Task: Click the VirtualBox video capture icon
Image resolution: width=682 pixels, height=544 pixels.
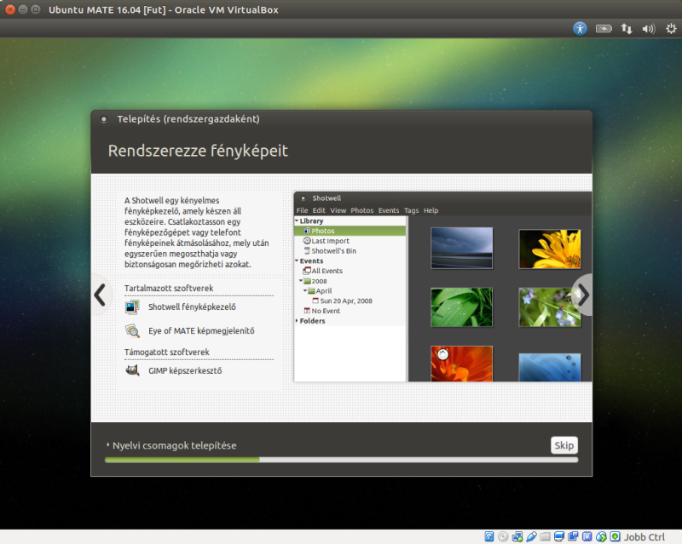Action: click(x=573, y=536)
